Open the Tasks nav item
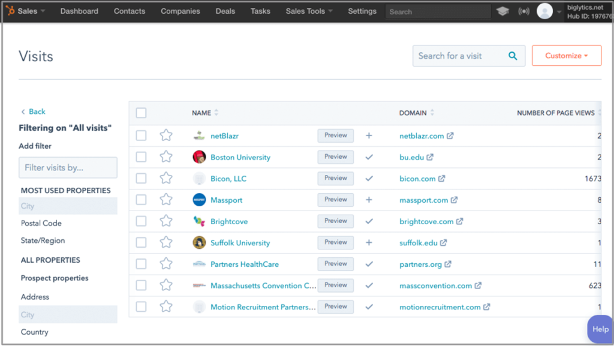This screenshot has width=614, height=346. (x=260, y=11)
